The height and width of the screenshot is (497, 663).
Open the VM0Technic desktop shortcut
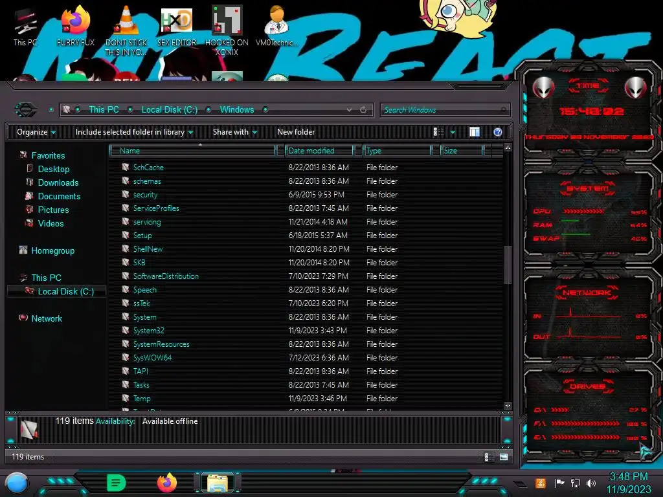[x=276, y=26]
